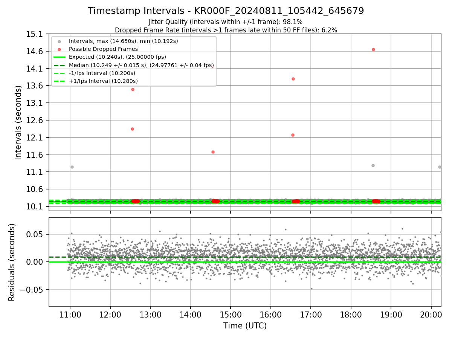Click legend entry 'Intervals, max (14.650s), min (10.192s)'
Screen dimensions: 452x339
click(x=123, y=41)
